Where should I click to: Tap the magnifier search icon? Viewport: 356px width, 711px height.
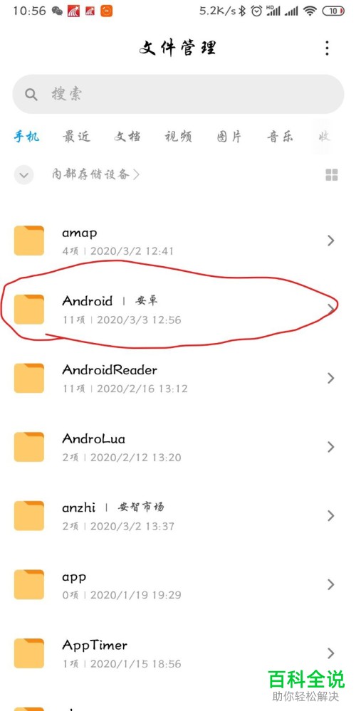[31, 95]
